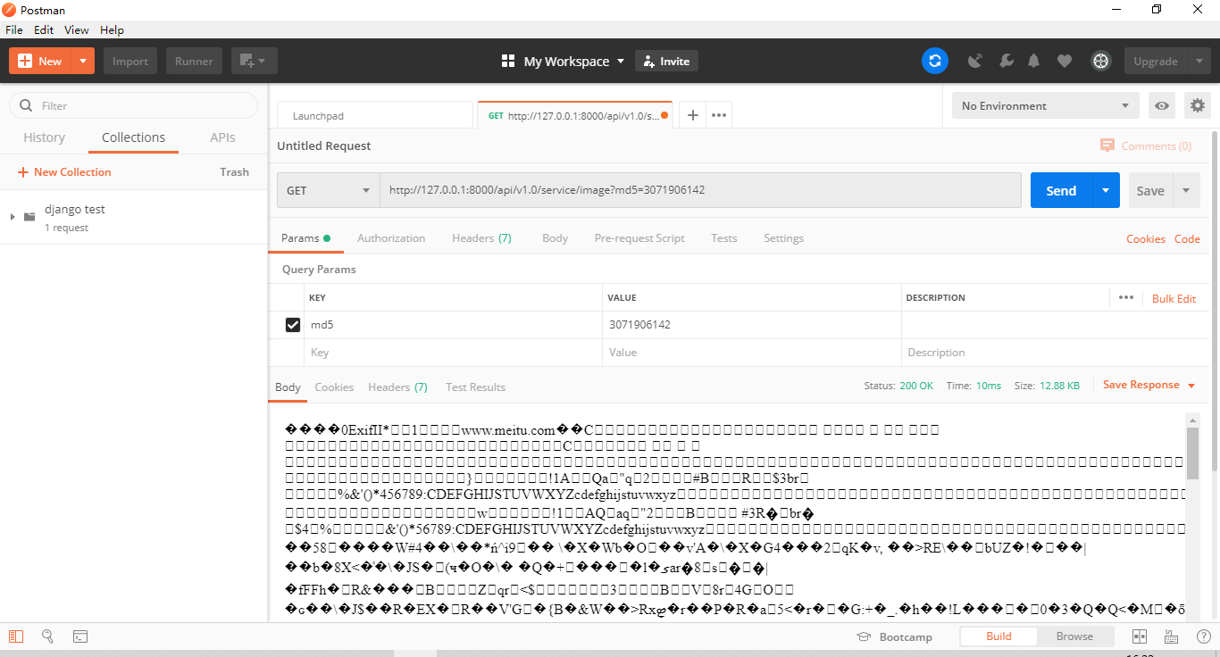
Task: Open the request Headers (7) tab
Action: [481, 238]
